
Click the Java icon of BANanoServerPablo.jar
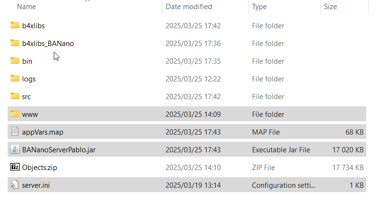(15, 149)
